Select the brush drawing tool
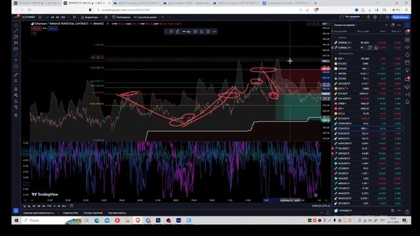 (16, 55)
